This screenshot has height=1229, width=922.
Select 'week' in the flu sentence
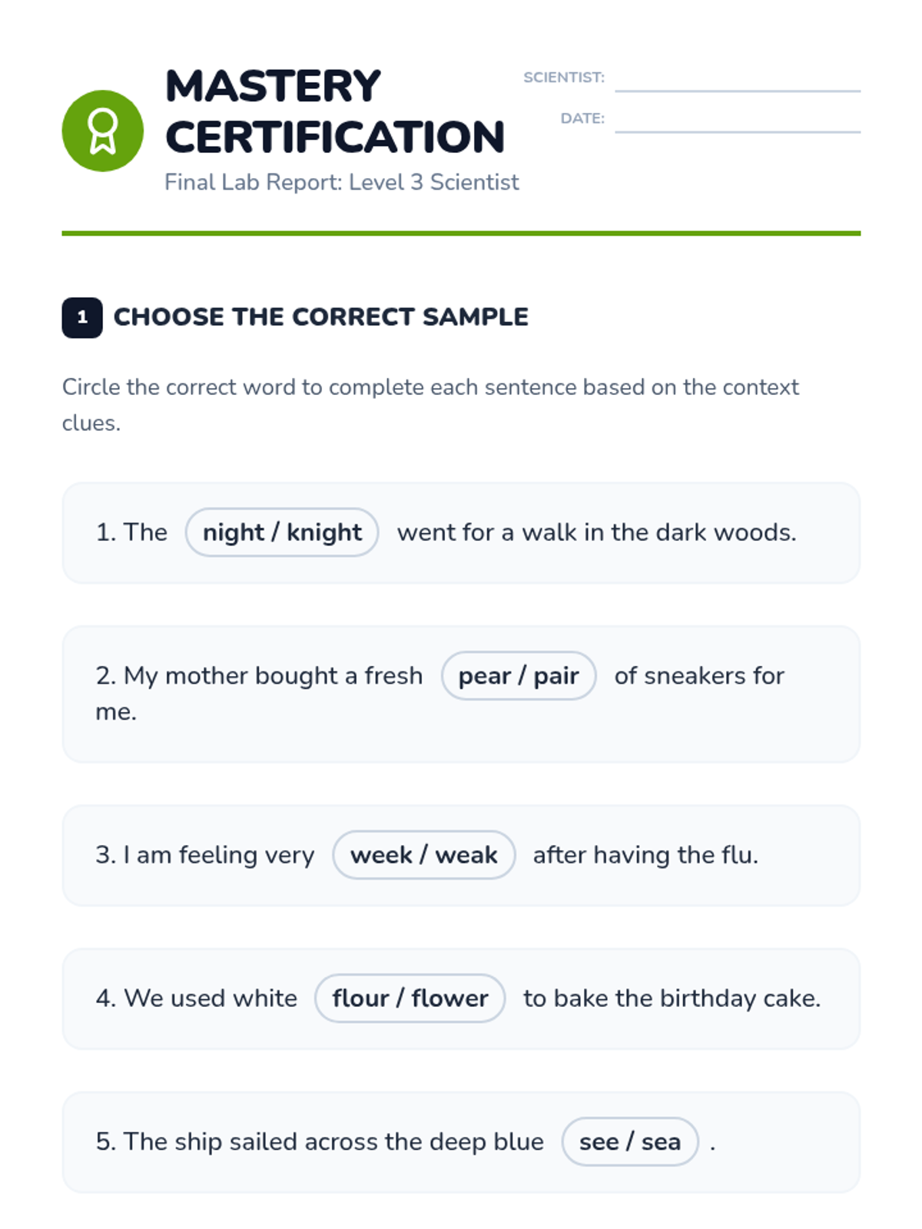(x=382, y=855)
